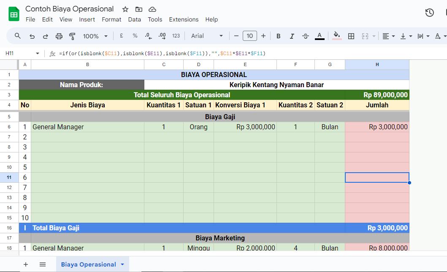This screenshot has width=447, height=272.
Task: Toggle italic formatting
Action: pos(292,36)
